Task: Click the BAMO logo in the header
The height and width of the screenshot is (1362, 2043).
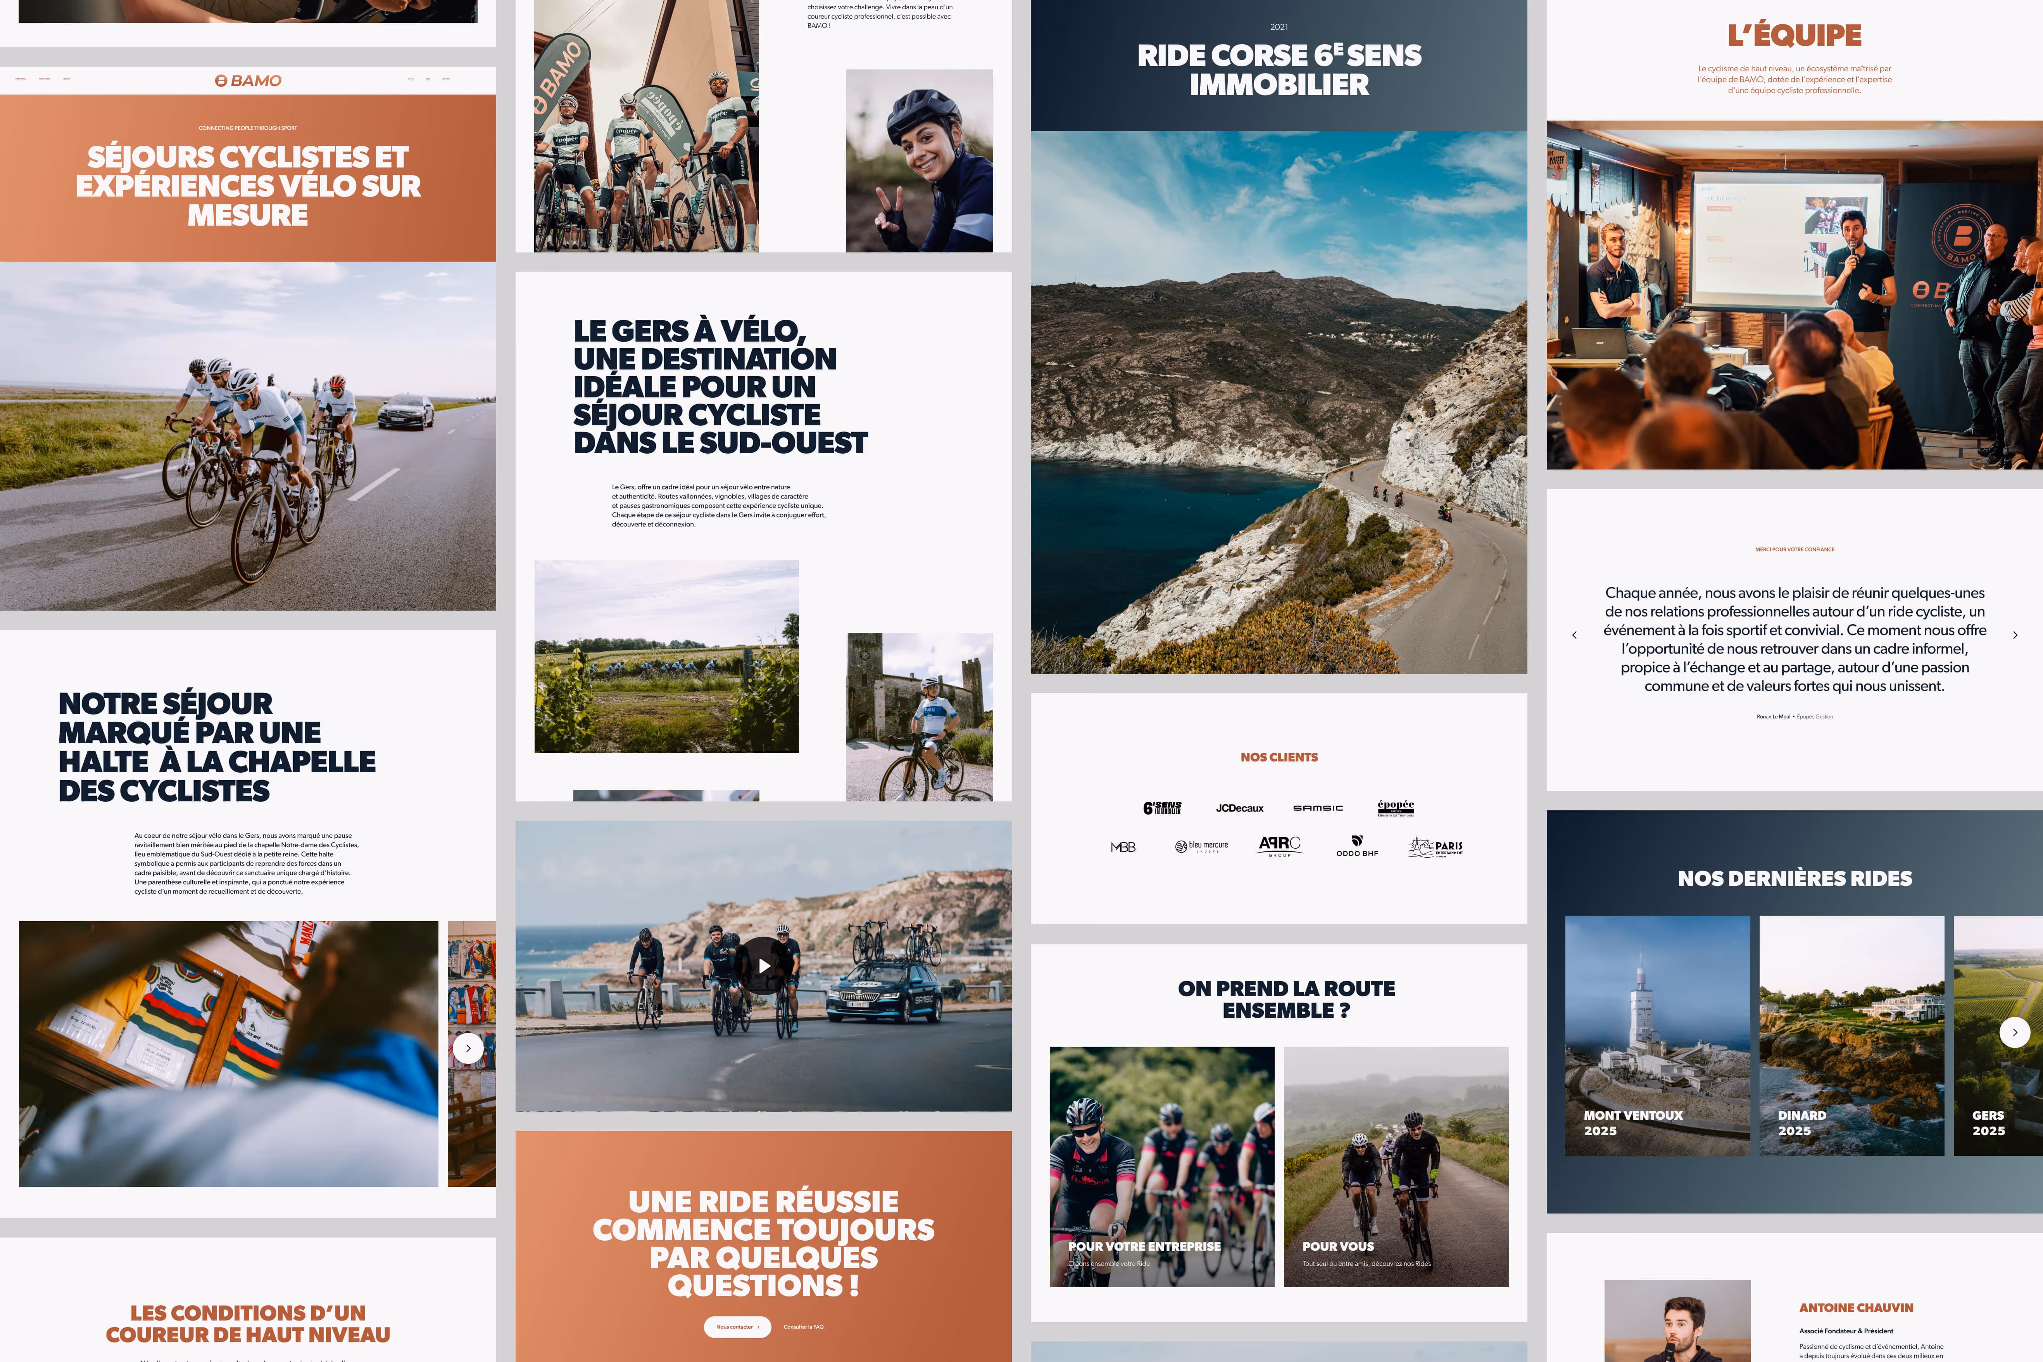Action: pos(248,81)
